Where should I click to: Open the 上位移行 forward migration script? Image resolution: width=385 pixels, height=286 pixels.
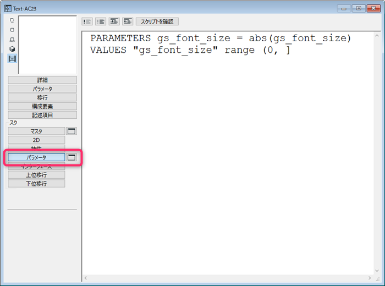(x=36, y=175)
